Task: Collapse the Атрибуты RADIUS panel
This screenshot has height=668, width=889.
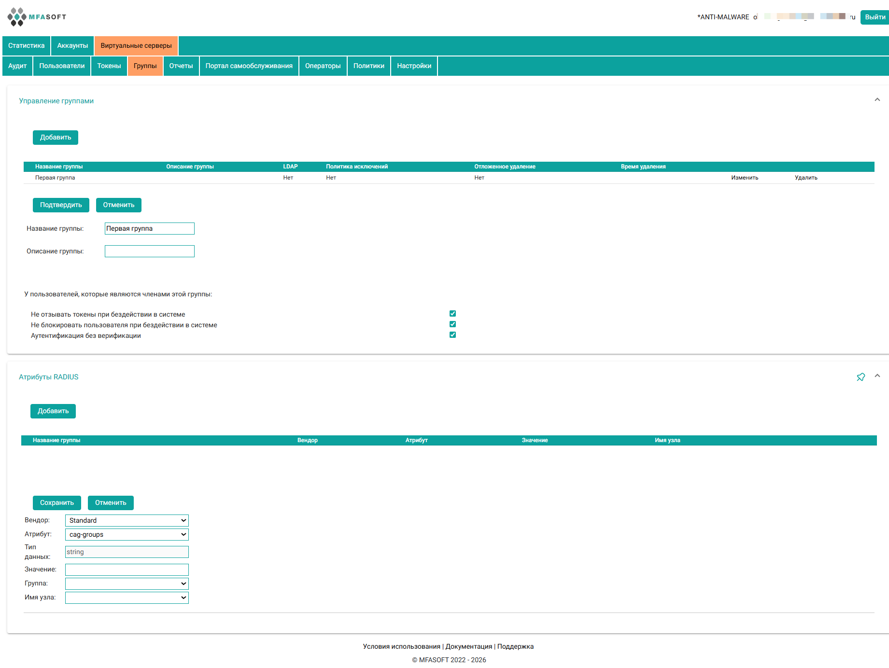Action: (x=877, y=376)
